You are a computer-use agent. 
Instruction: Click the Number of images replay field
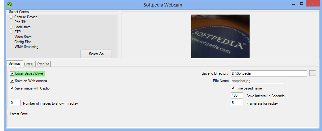click(x=15, y=103)
